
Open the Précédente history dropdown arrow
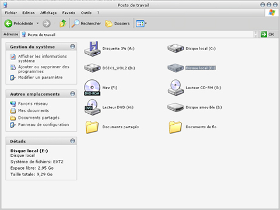click(38, 23)
